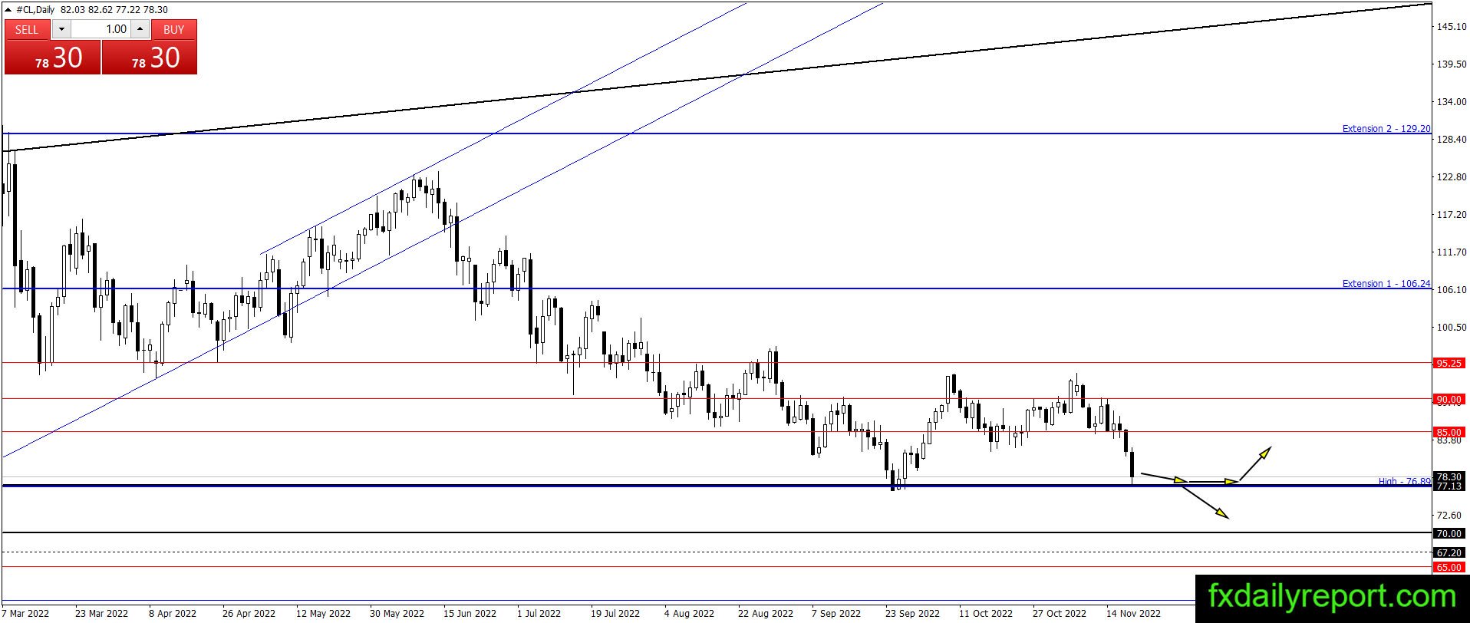Viewport: 1470px width, 623px height.
Task: Click the 23 Sep 2022 date label
Action: coord(912,613)
